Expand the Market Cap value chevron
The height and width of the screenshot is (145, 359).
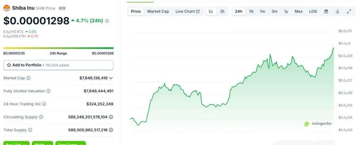click(111, 78)
